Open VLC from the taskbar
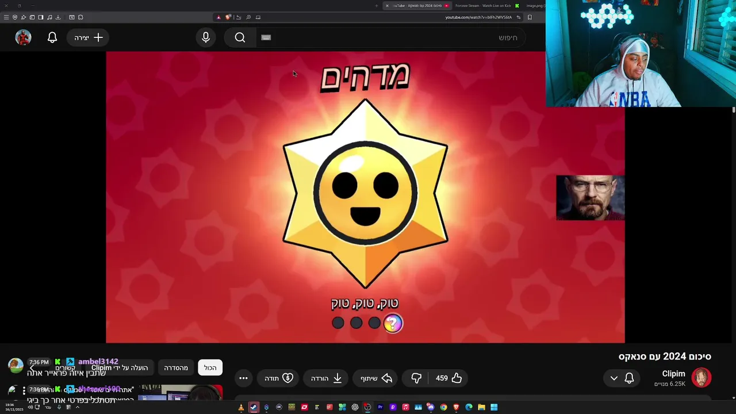This screenshot has width=736, height=414. (x=241, y=407)
